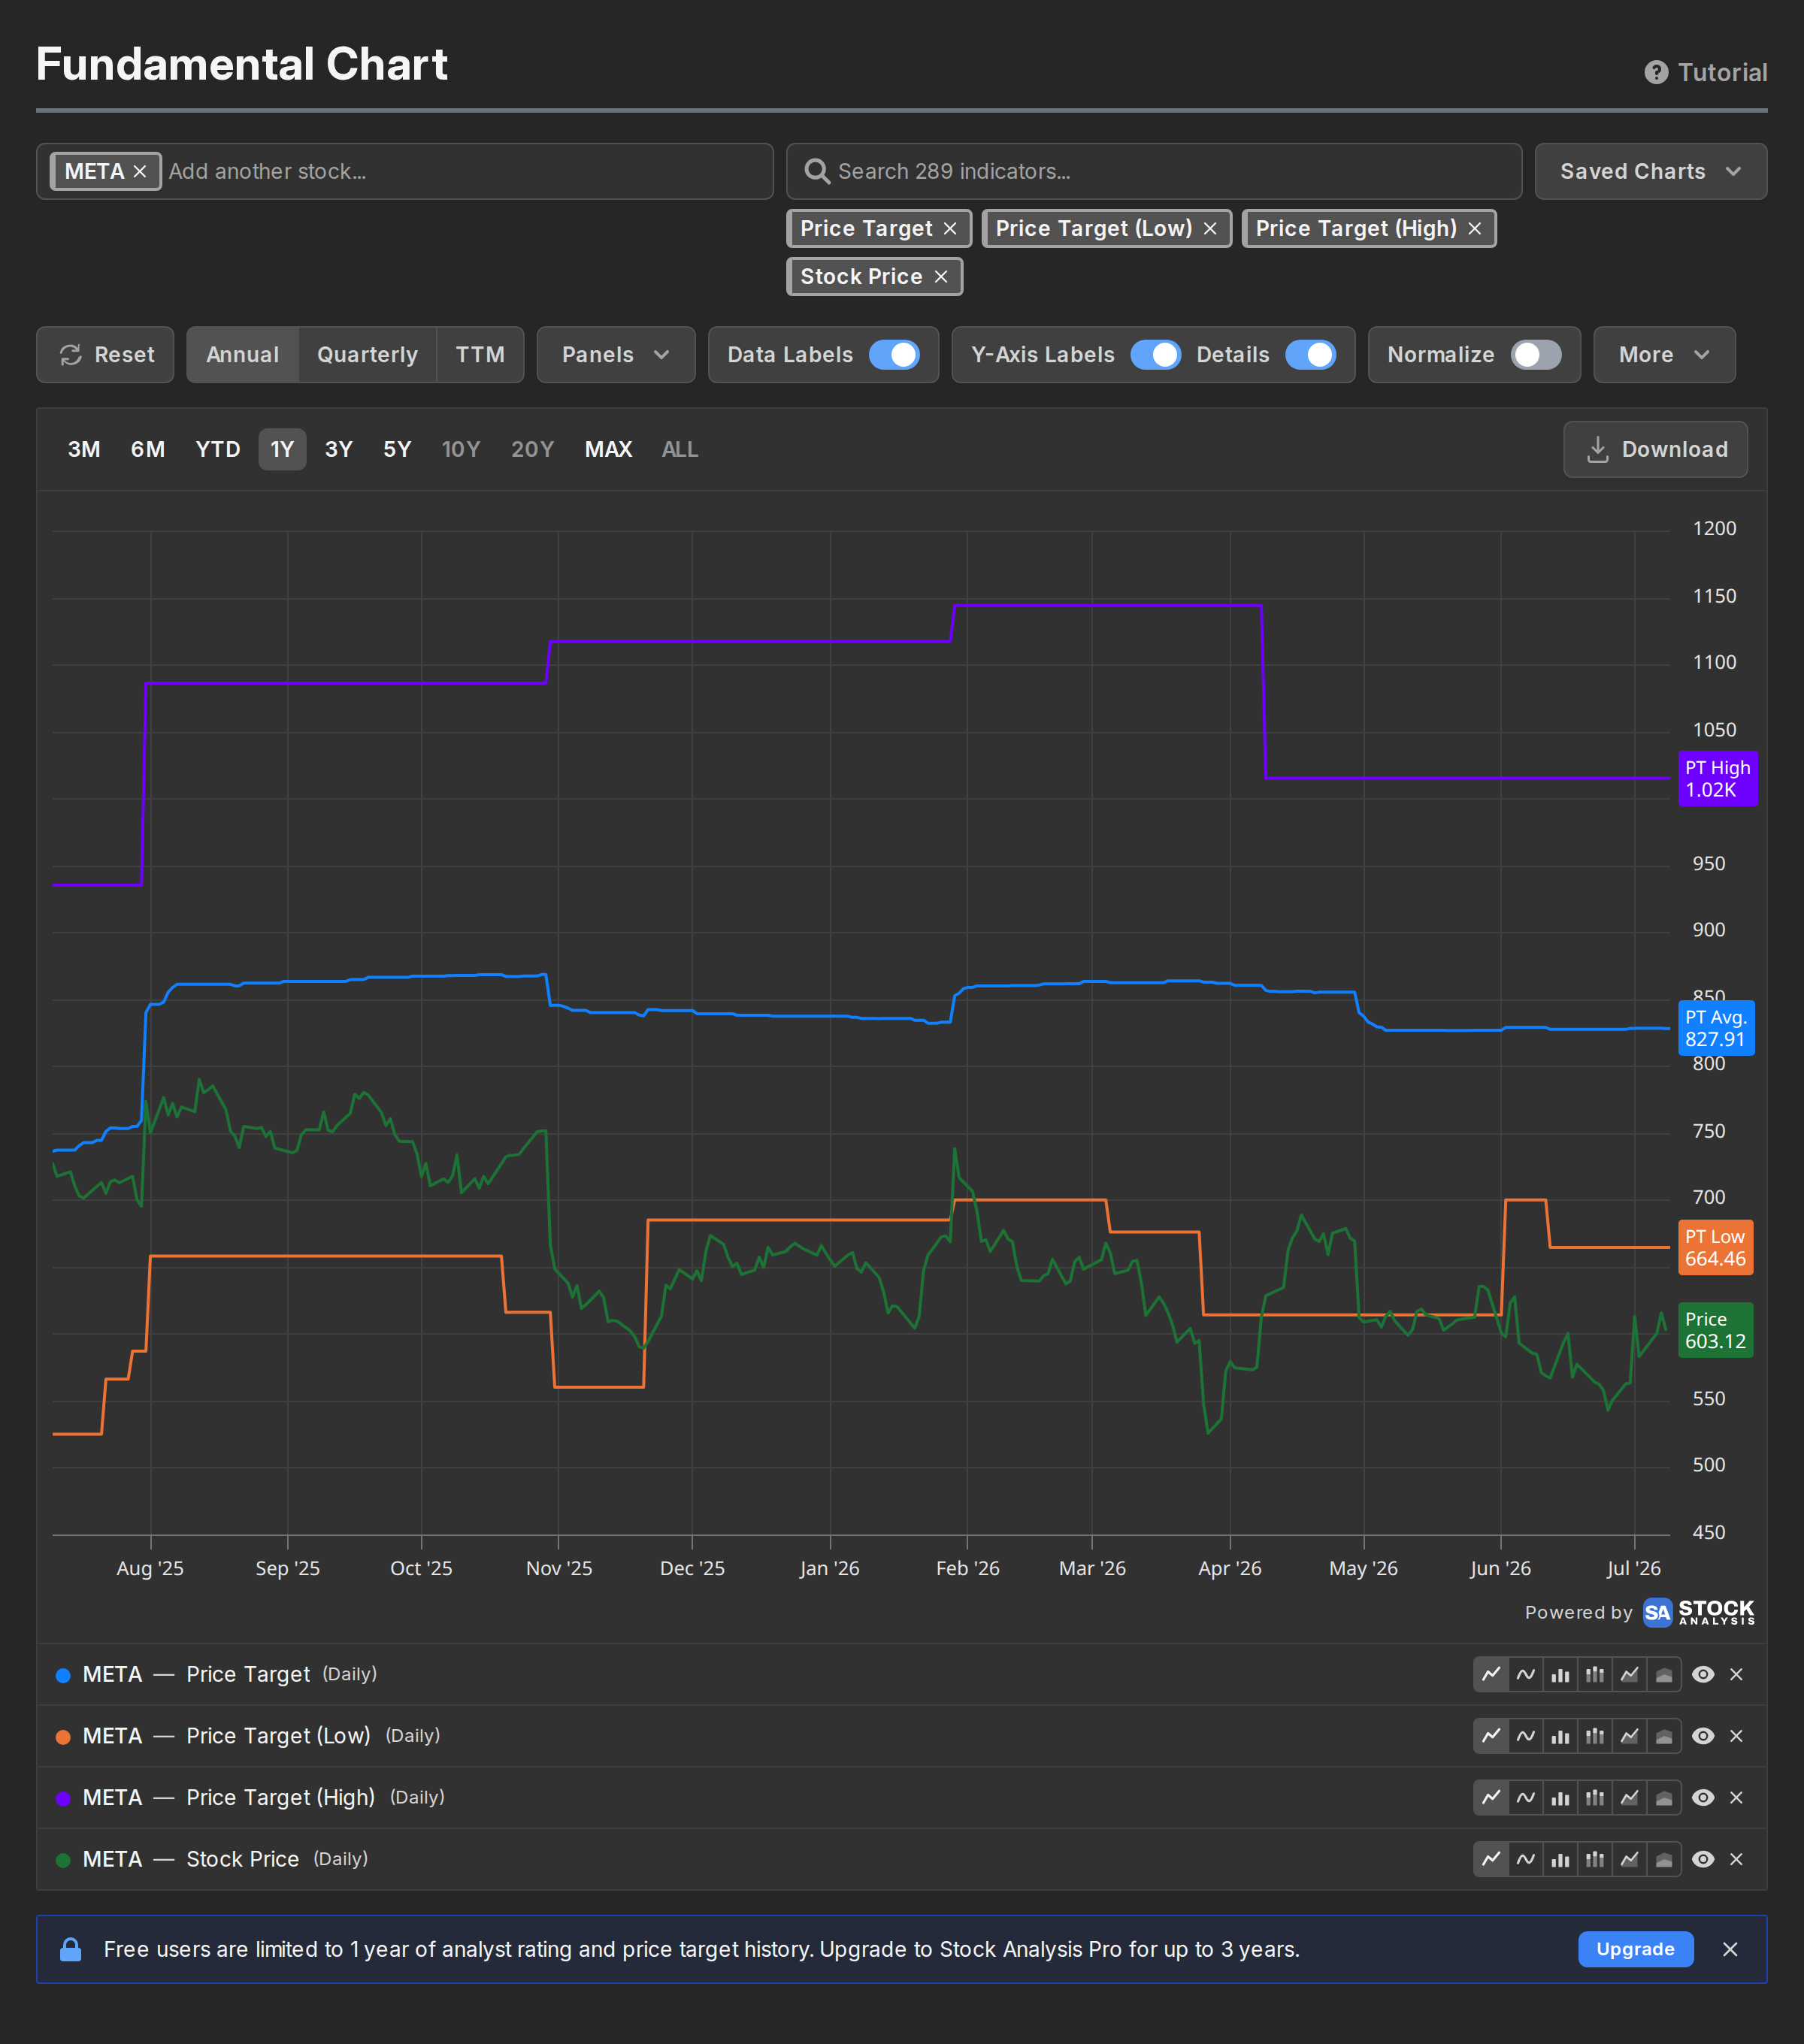Set Price Target (Low) row to bar chart
Viewport: 1804px width, 2044px height.
tap(1560, 1736)
